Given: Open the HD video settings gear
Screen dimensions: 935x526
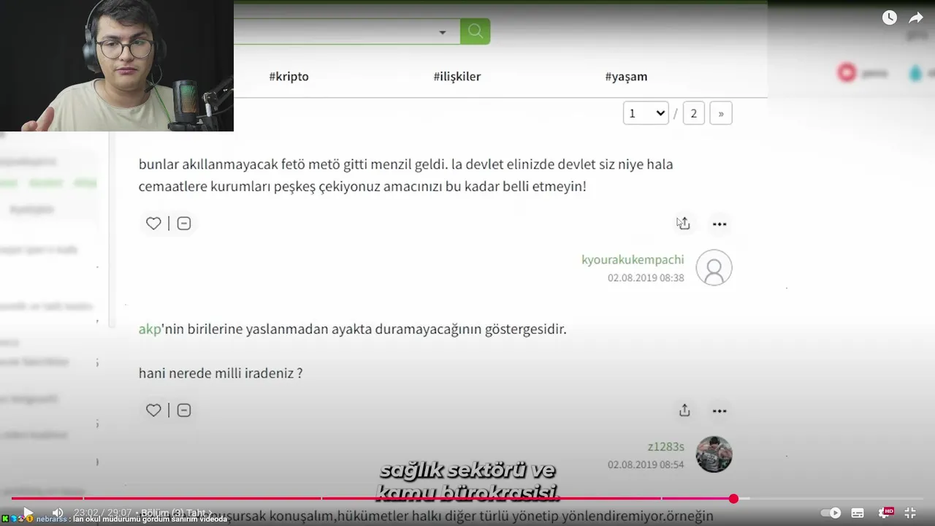Looking at the screenshot, I should (885, 513).
